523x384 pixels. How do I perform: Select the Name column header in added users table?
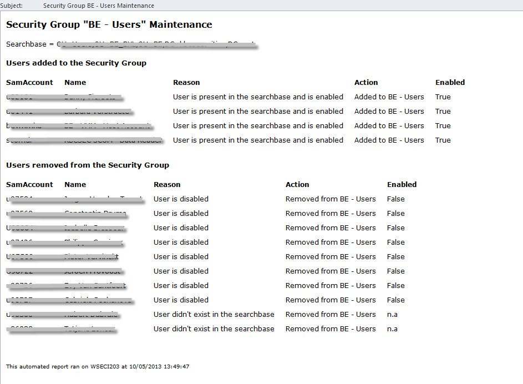pos(75,82)
